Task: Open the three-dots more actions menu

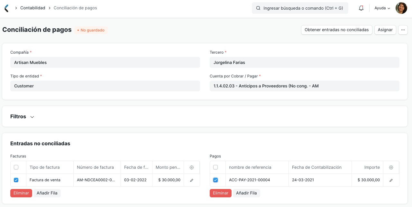Action: 403,30
